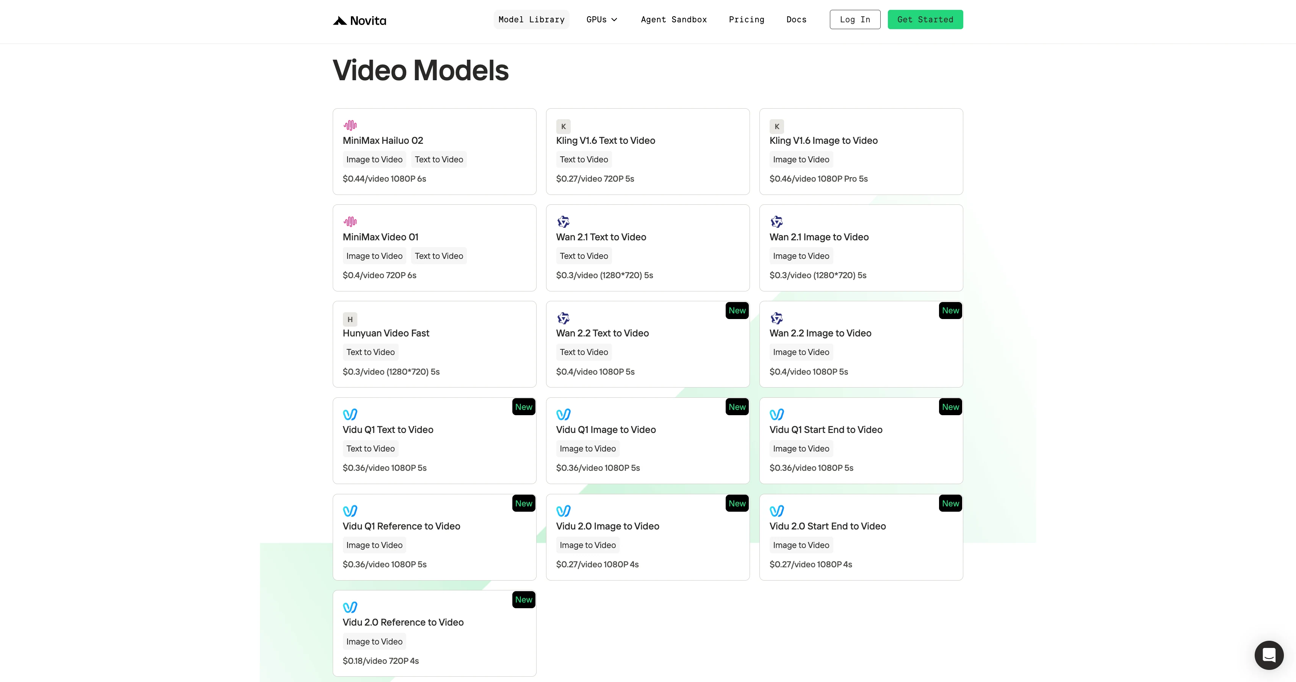The width and height of the screenshot is (1296, 682).
Task: Click the New badge on Vidu Q1 Text to Video
Action: [524, 407]
